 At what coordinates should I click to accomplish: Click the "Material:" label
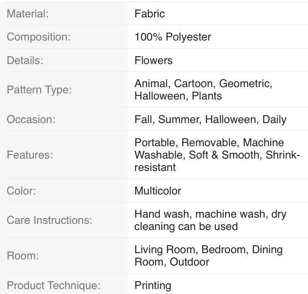pos(28,14)
